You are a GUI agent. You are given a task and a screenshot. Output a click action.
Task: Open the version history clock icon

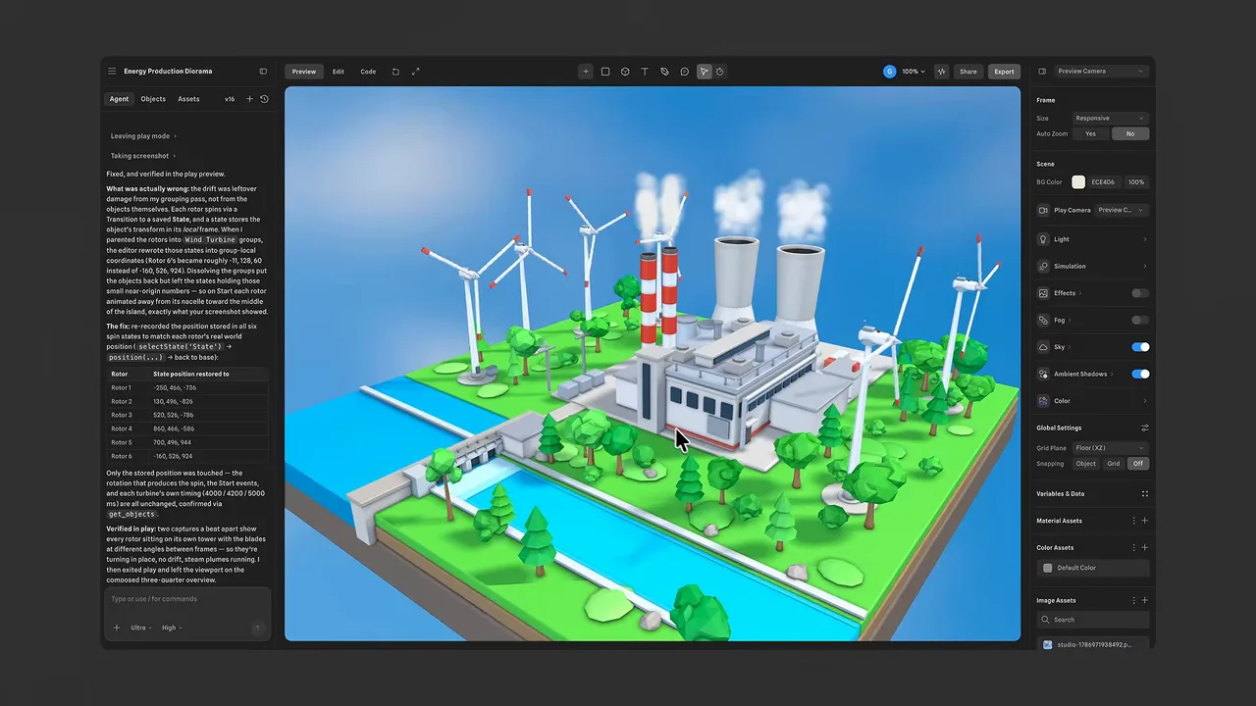[264, 99]
